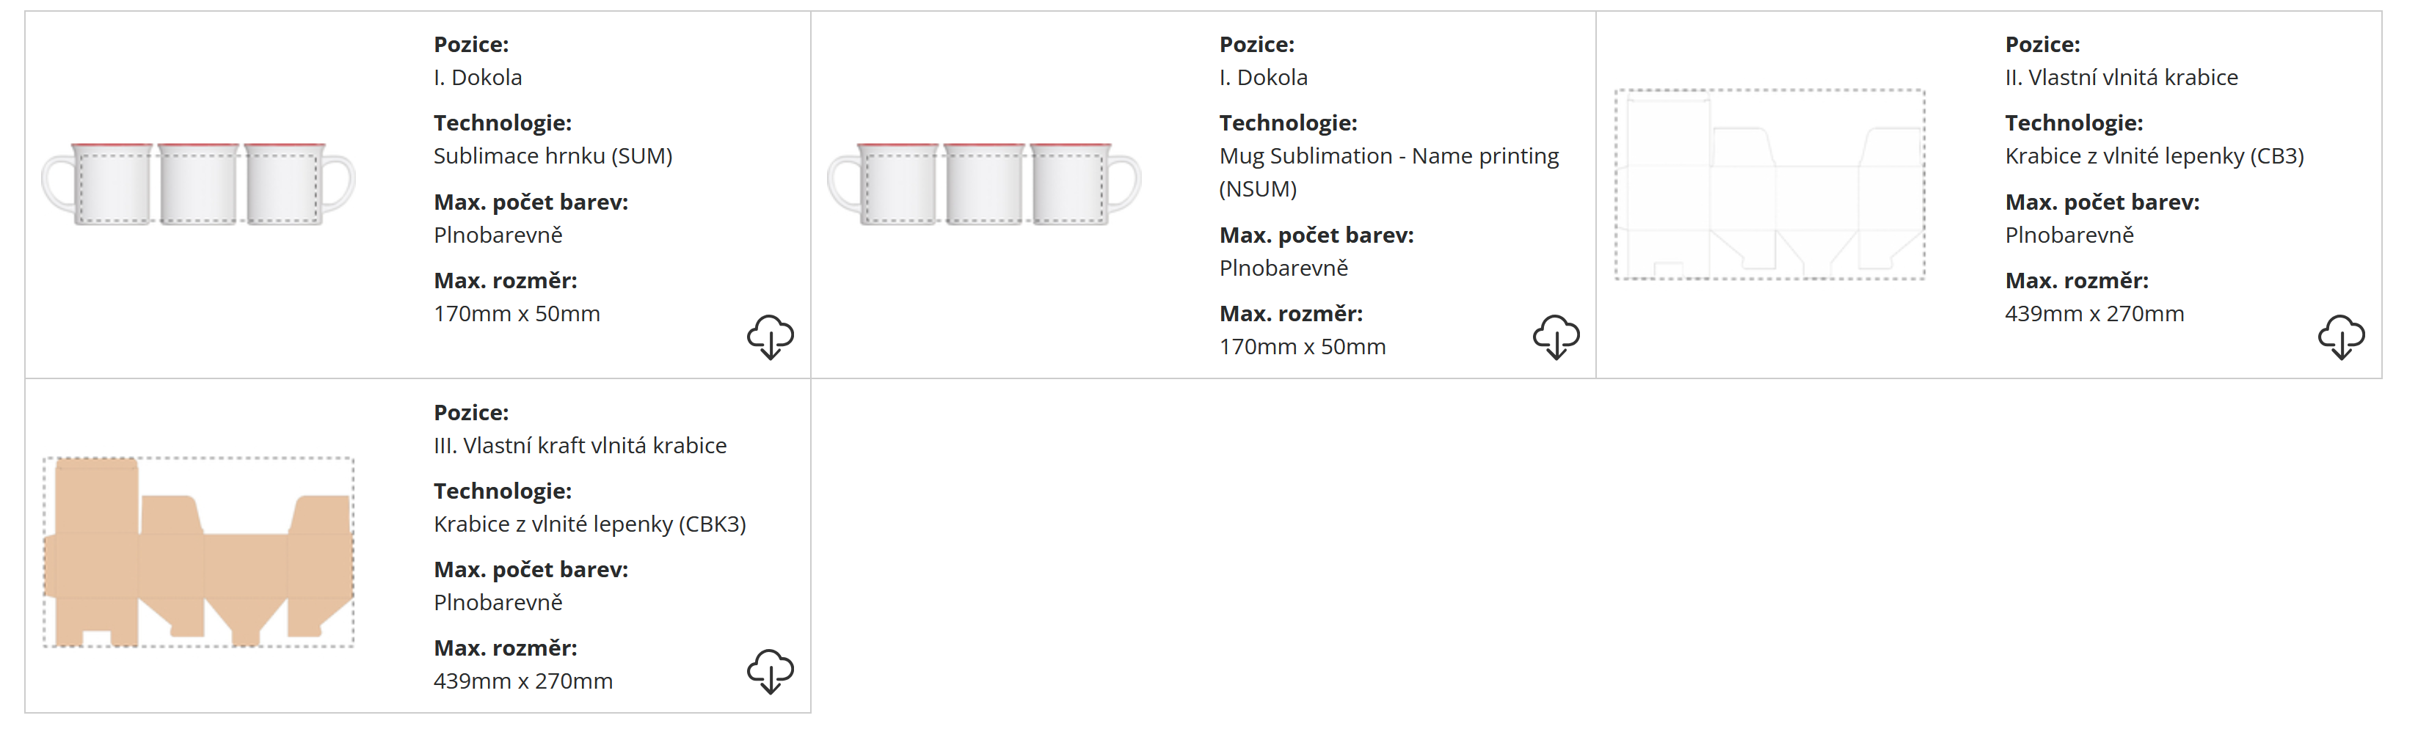Select position "II. Vlastní vlnitá krabice"
The height and width of the screenshot is (740, 2429).
pos(2121,77)
